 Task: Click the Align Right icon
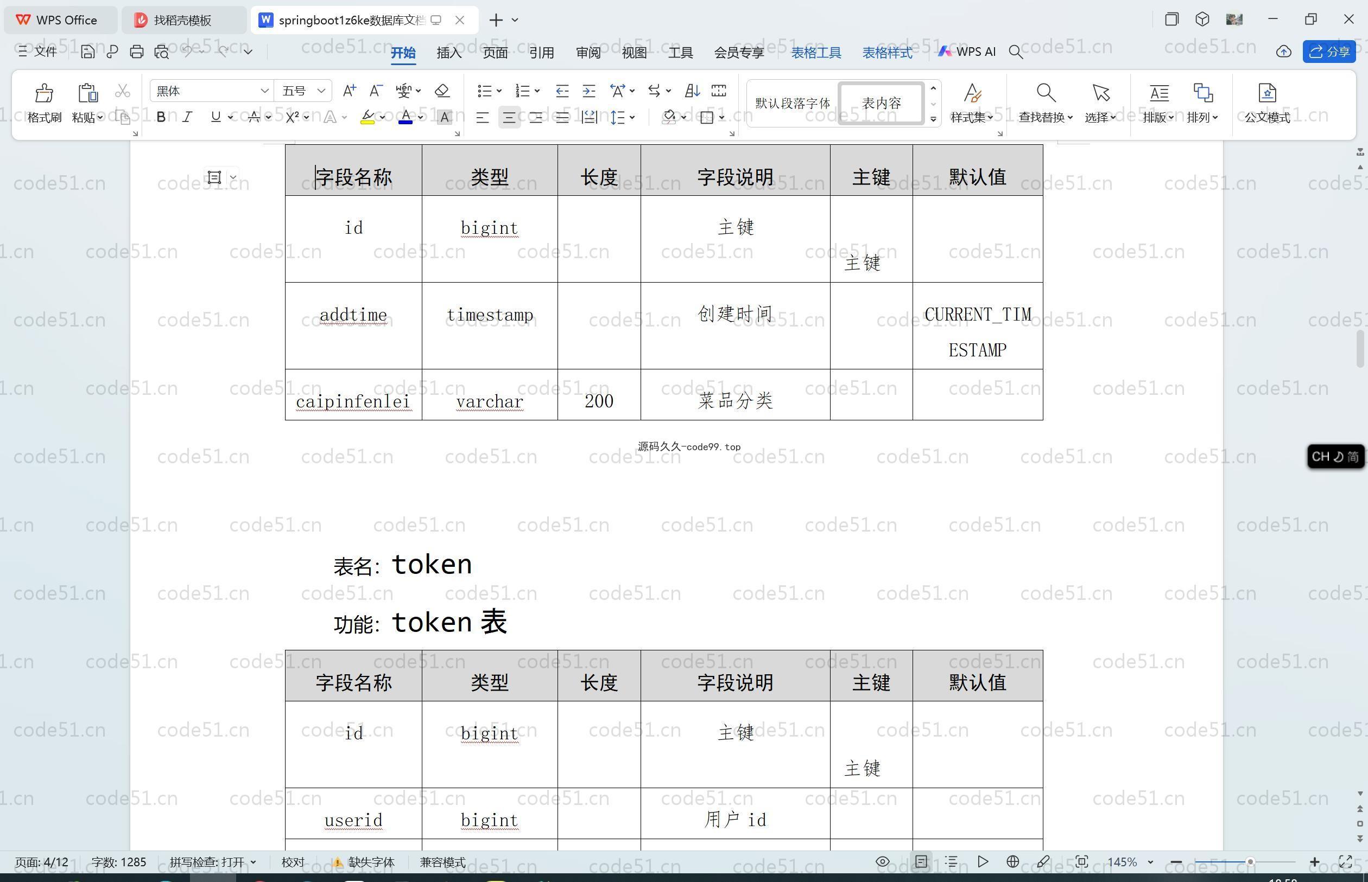536,117
